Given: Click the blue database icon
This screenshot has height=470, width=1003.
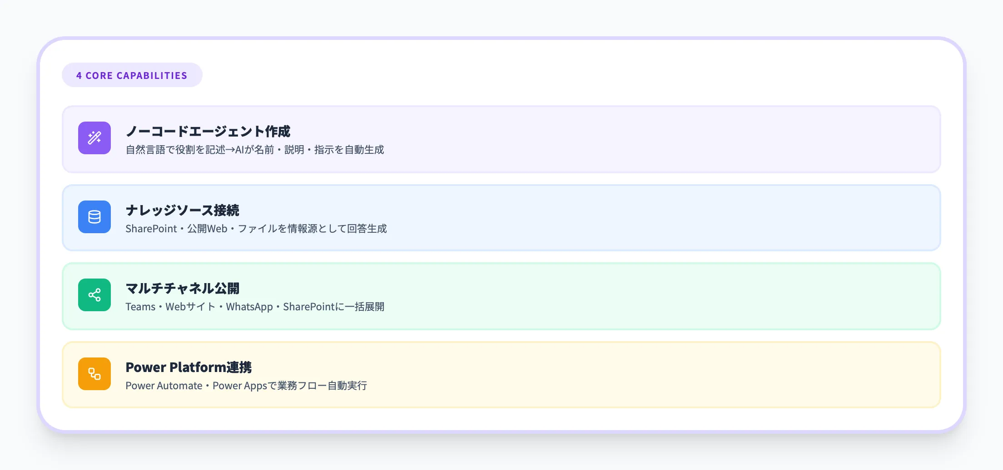Looking at the screenshot, I should 94,217.
